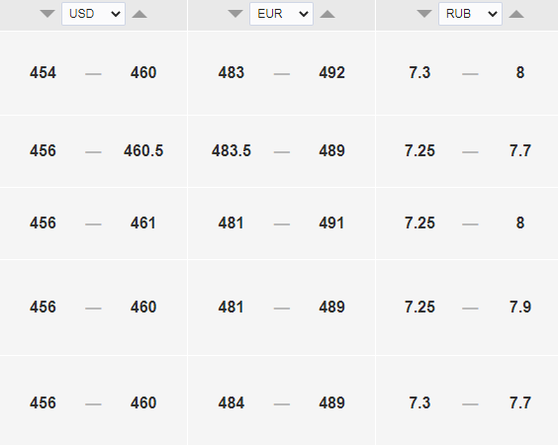Open the EUR currency dropdown
558x445 pixels.
coord(282,14)
